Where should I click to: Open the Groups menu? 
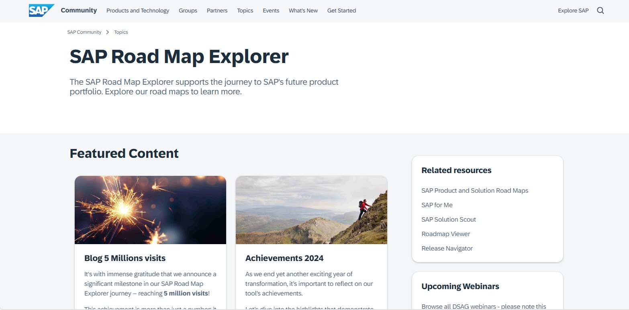coord(188,11)
